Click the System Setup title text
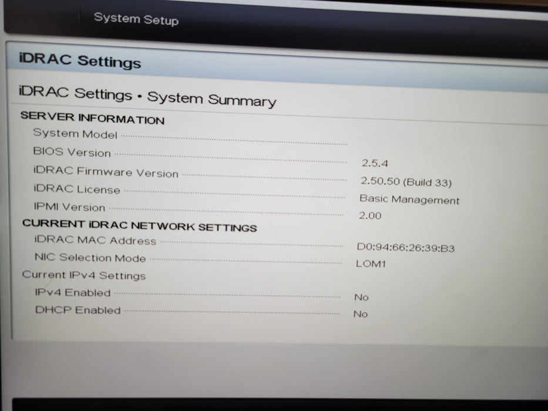Screen dimensions: 548x411 (x=136, y=19)
